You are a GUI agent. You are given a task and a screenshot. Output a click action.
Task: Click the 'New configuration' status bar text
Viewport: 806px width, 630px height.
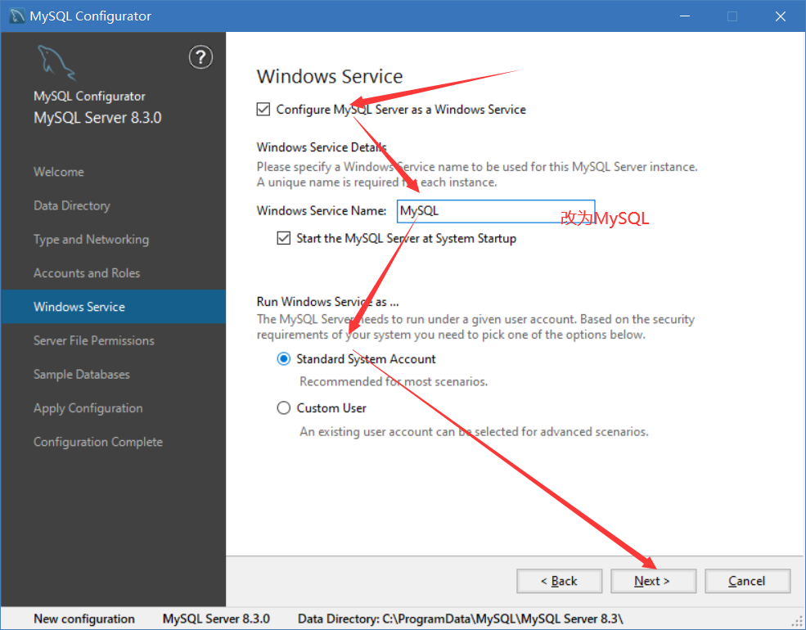84,619
